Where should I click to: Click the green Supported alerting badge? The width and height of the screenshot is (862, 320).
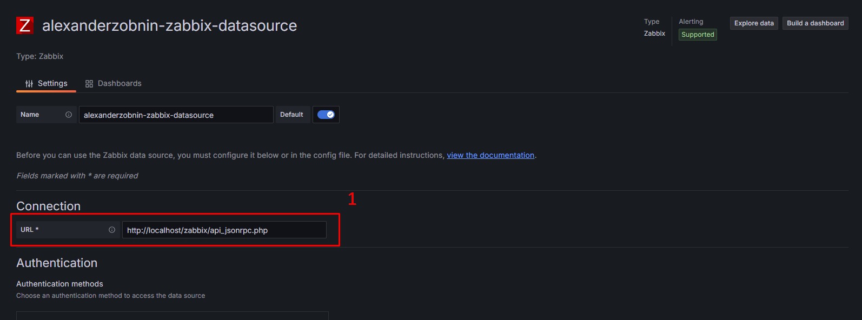(x=698, y=35)
